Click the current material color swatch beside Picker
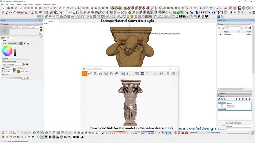The image size is (255, 143). click(21, 43)
